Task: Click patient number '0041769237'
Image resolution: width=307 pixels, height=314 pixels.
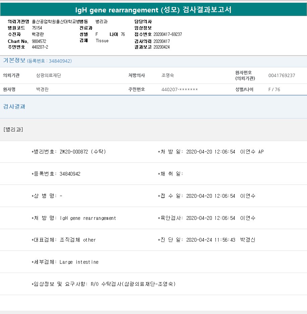Action: coord(282,75)
